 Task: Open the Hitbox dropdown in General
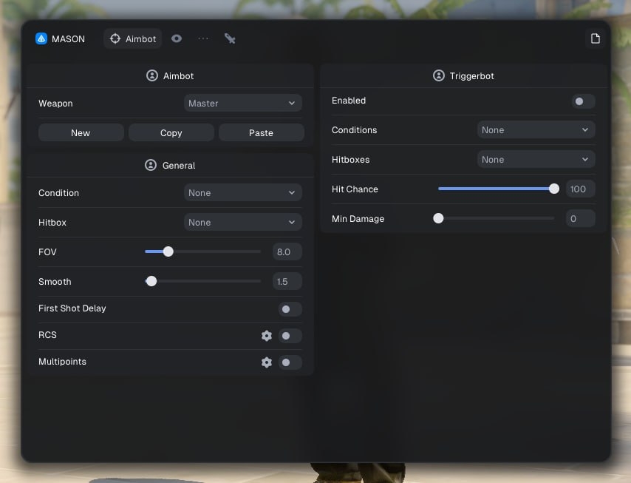tap(242, 223)
